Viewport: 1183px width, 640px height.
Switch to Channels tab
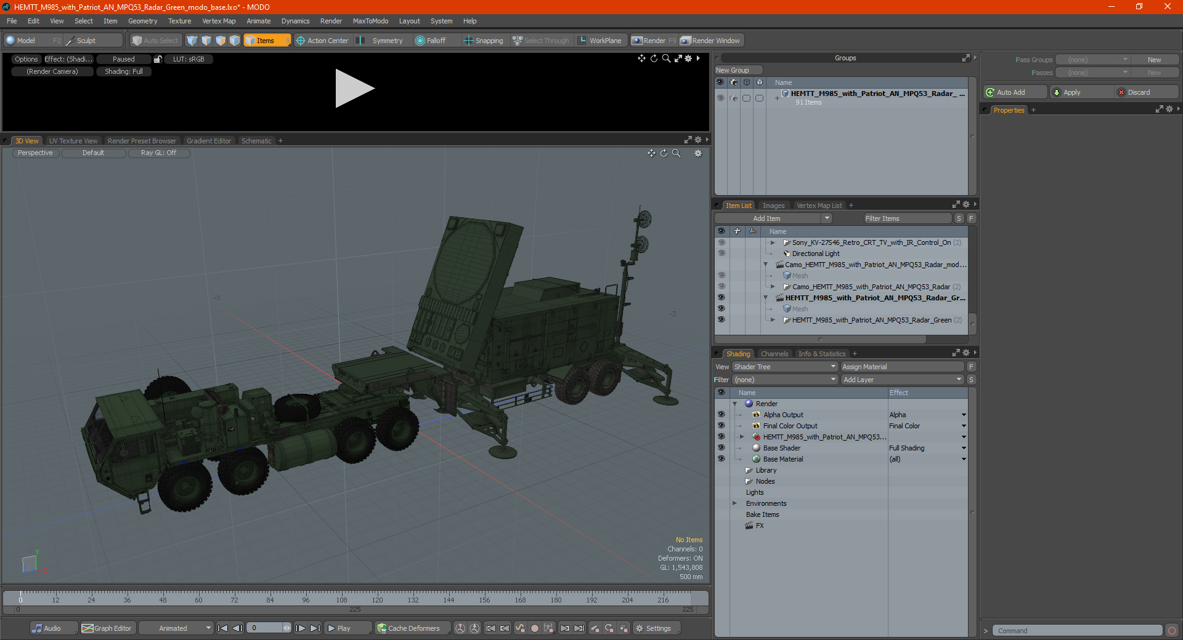[x=774, y=354]
